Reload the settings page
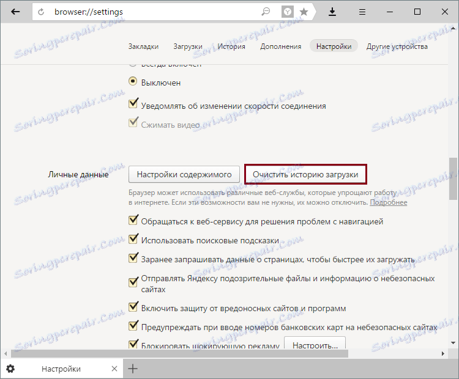The height and width of the screenshot is (379, 459). 41,12
